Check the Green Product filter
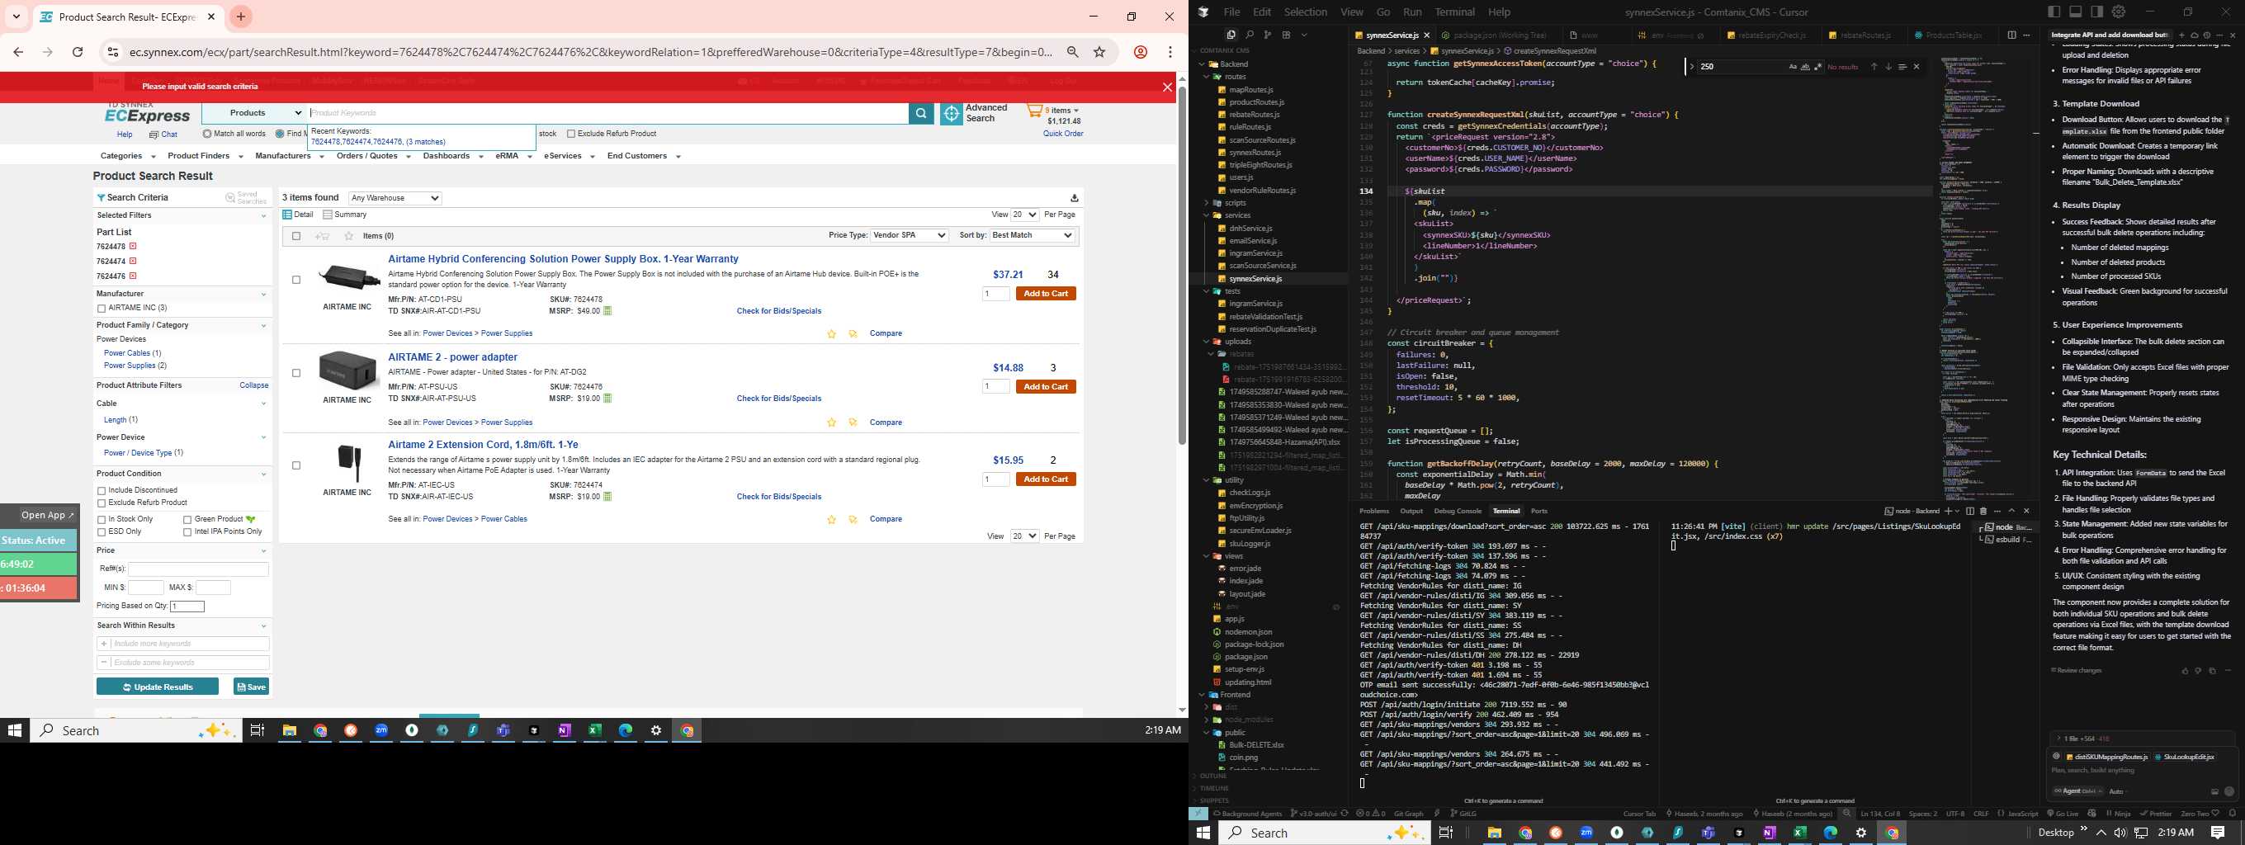 click(187, 520)
